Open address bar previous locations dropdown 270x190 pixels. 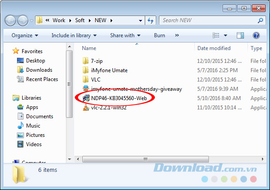(140, 21)
